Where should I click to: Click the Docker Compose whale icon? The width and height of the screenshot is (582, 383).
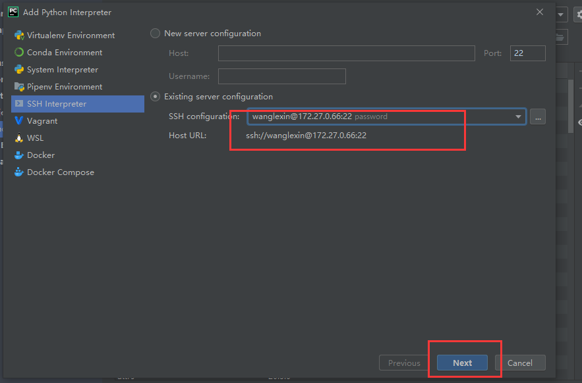click(x=19, y=172)
